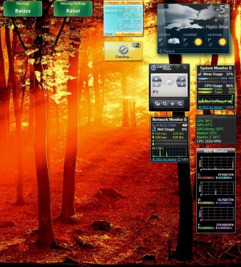Click the Network Monitor II title
This screenshot has height=267, width=241.
pyautogui.click(x=170, y=119)
